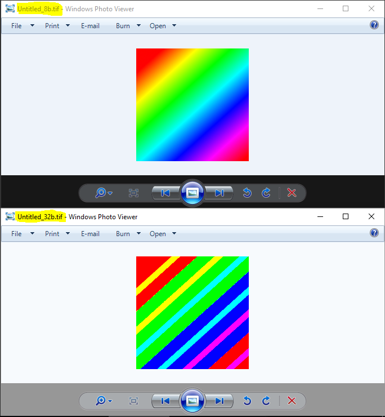This screenshot has width=385, height=417.
Task: Click Open menu in Untitled_8b.tif window
Action: [158, 26]
